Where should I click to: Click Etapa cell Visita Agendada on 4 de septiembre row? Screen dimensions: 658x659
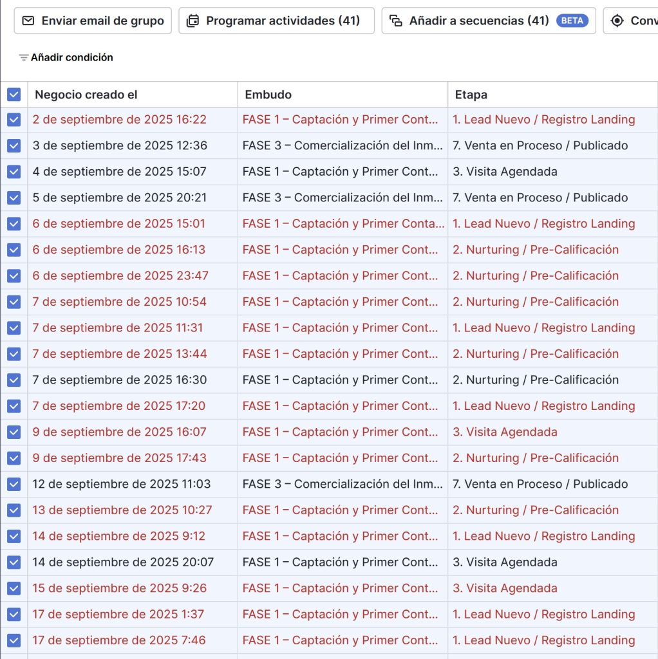[x=505, y=172]
